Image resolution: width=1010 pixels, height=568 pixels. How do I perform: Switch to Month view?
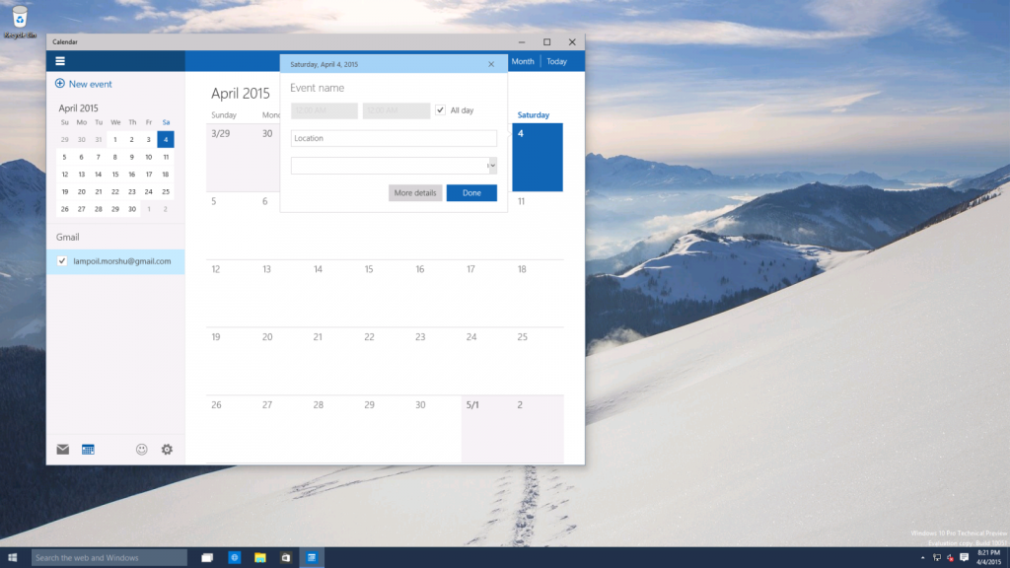pos(523,61)
